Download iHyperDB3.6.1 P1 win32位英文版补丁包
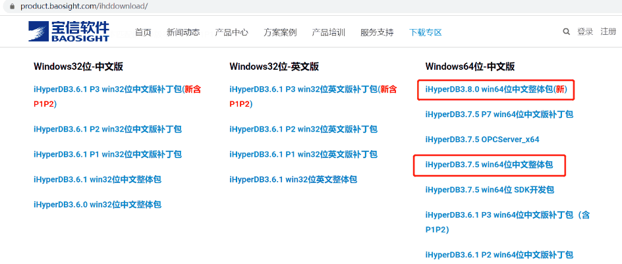This screenshot has width=622, height=264. (x=304, y=154)
